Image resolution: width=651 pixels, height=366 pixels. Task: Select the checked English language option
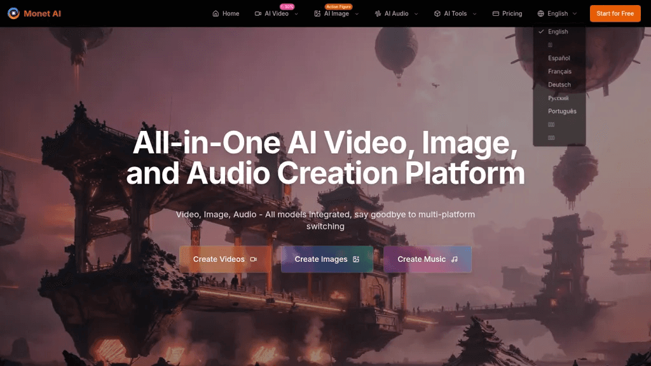point(559,32)
